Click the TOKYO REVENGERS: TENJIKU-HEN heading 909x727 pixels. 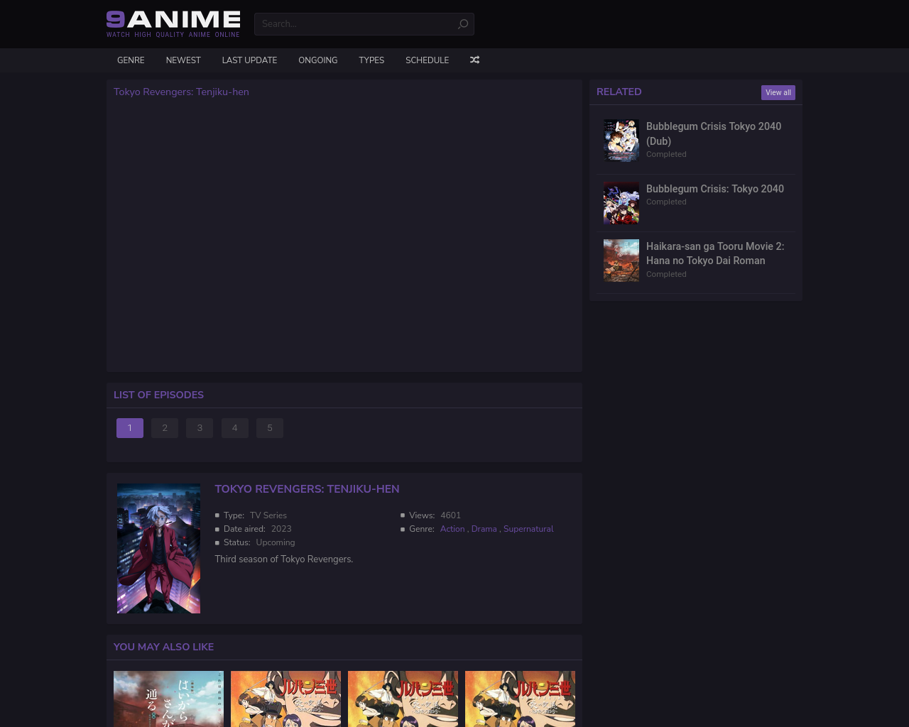click(x=307, y=489)
